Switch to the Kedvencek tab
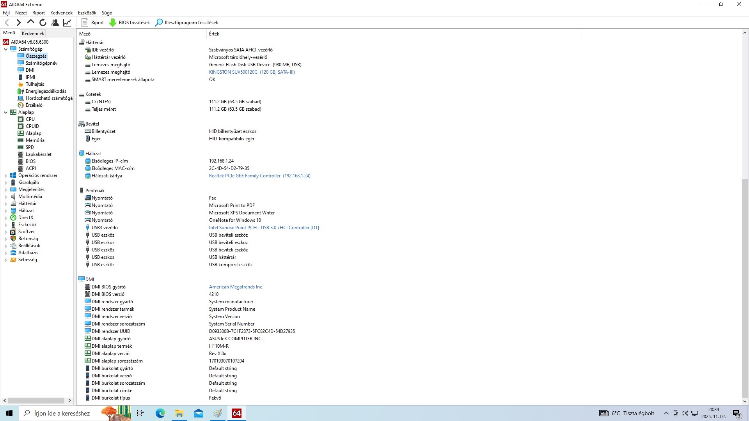The width and height of the screenshot is (749, 421). (x=33, y=34)
